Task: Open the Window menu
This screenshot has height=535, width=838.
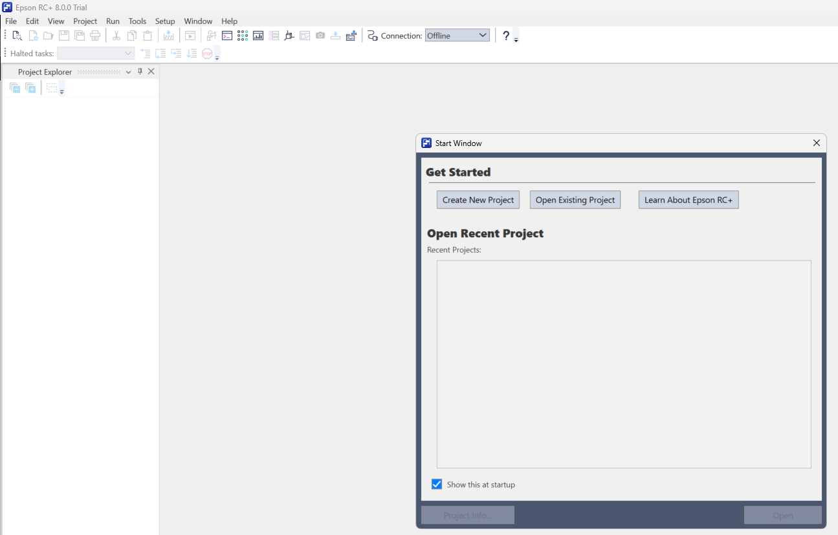Action: point(198,21)
